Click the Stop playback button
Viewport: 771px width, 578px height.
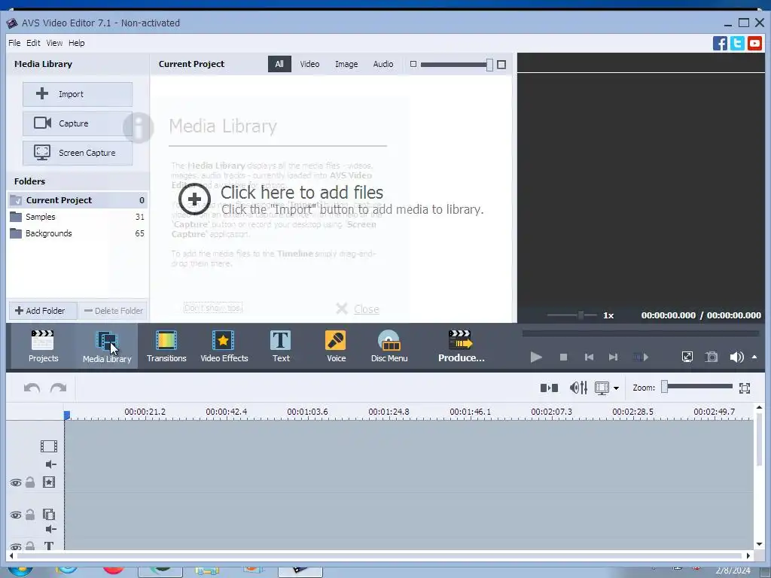(563, 357)
